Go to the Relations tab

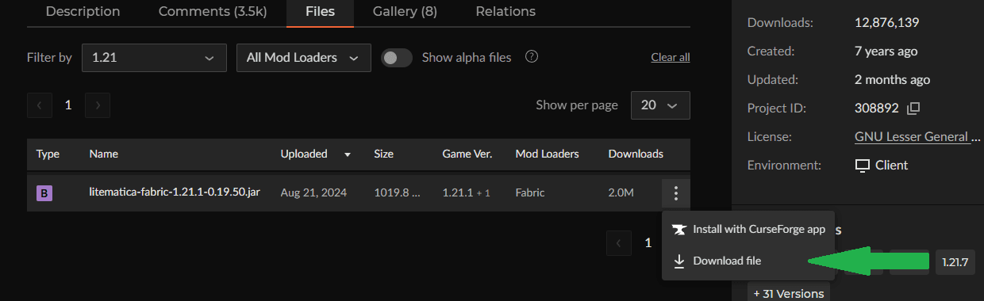[505, 12]
